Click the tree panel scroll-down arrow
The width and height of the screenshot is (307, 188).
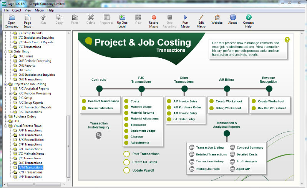(x=68, y=180)
